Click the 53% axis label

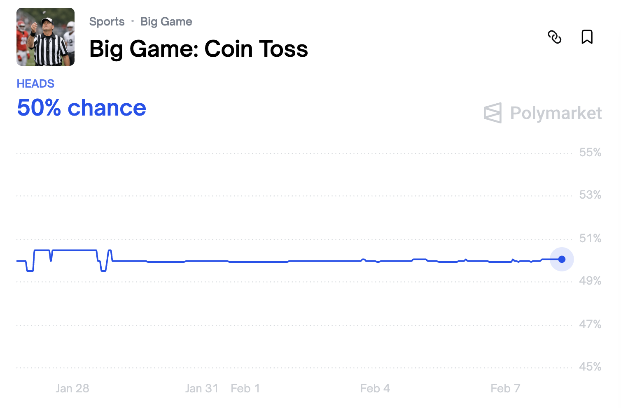pyautogui.click(x=590, y=195)
